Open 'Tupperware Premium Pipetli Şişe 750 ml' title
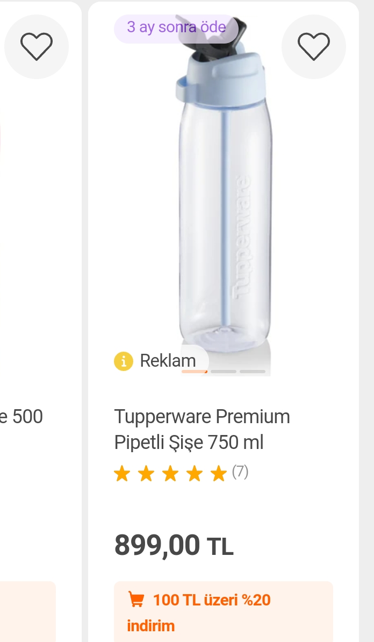The image size is (374, 642). (x=202, y=429)
